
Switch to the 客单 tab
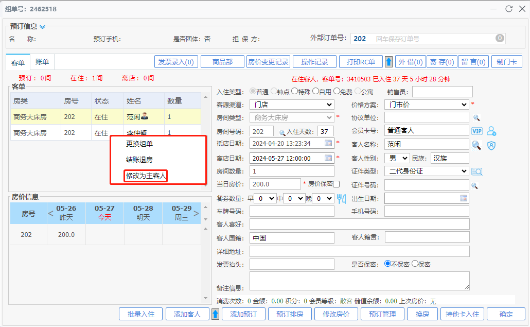coord(18,62)
